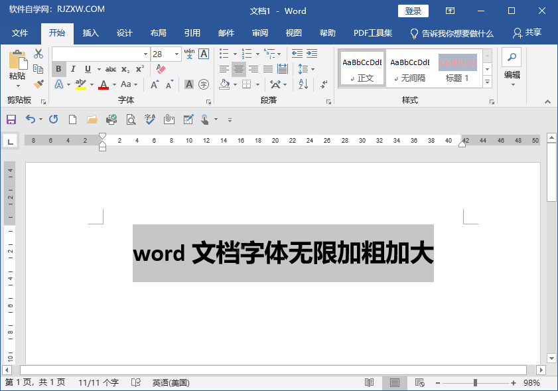Expand the bullets list dropdown
The height and width of the screenshot is (391, 558).
(x=234, y=54)
